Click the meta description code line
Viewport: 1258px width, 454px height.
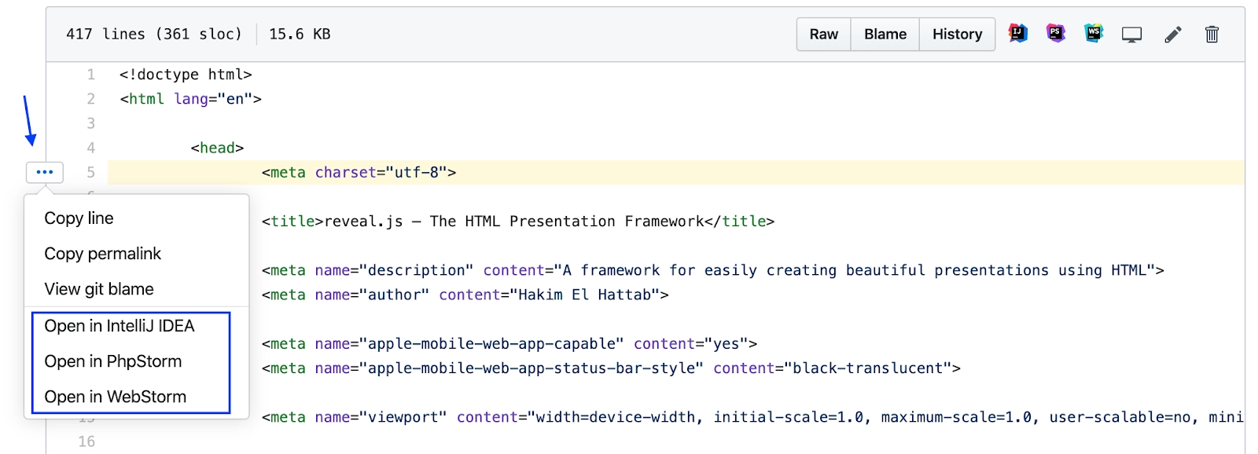click(x=712, y=270)
